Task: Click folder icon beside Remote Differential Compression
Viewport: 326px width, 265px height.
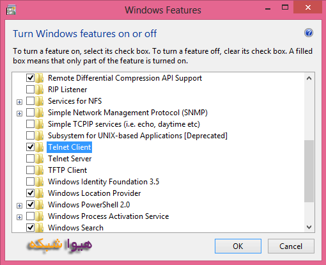Action: tap(40, 78)
